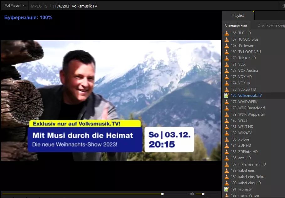Viewport: 285px width, 198px height.
Task: Select playlist entry 177. WAIDWERK
Action: [253, 102]
